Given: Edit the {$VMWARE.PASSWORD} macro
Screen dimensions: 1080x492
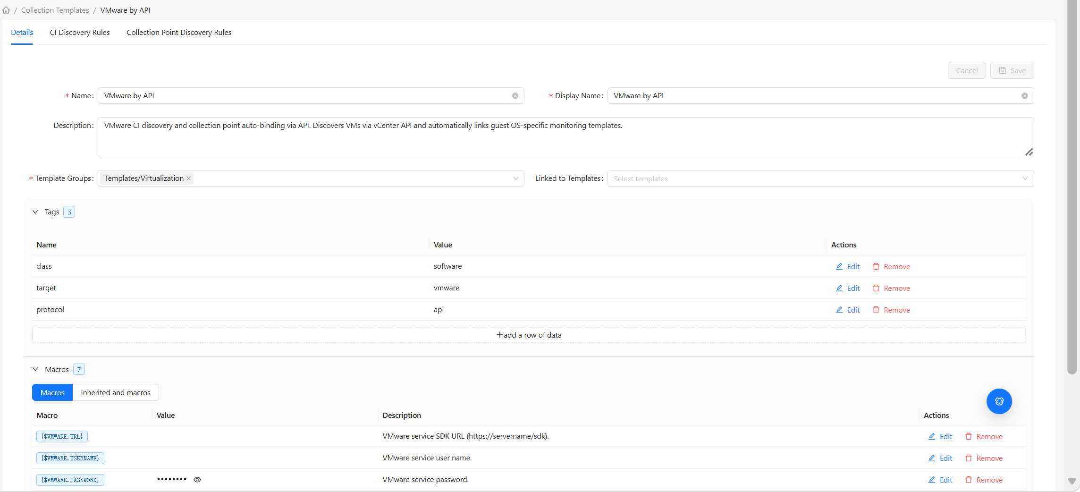Looking at the screenshot, I should click(x=940, y=480).
